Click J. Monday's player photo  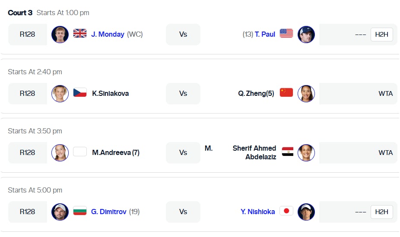60,35
